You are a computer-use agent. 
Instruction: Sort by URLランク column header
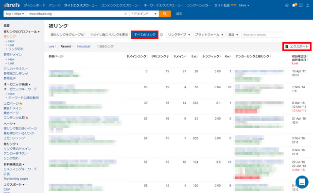click(x=160, y=56)
